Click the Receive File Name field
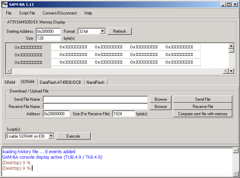The height and width of the screenshot is (178, 240). tap(95, 106)
